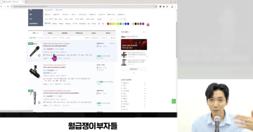The height and width of the screenshot is (132, 253).
Task: Open the browser profile avatar icon
Action: [x=172, y=7]
